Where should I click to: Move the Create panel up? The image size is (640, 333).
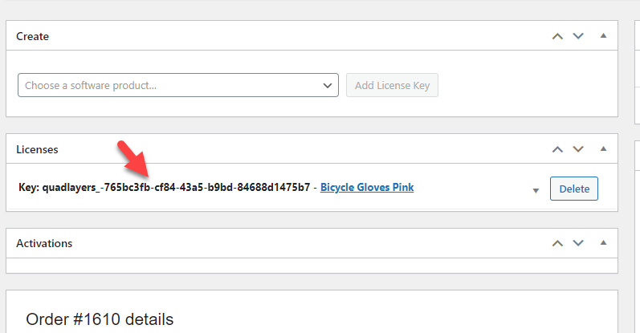[557, 36]
